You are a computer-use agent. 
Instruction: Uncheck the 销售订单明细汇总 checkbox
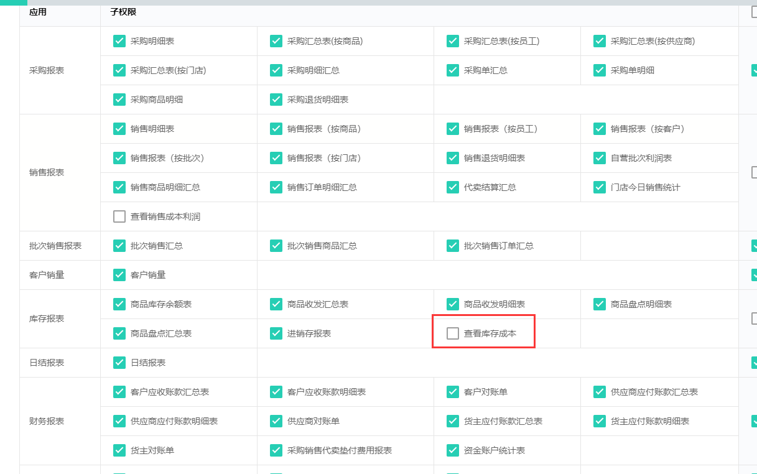276,187
